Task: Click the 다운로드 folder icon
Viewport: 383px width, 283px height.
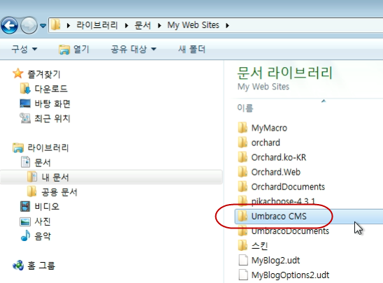Action: pyautogui.click(x=25, y=88)
